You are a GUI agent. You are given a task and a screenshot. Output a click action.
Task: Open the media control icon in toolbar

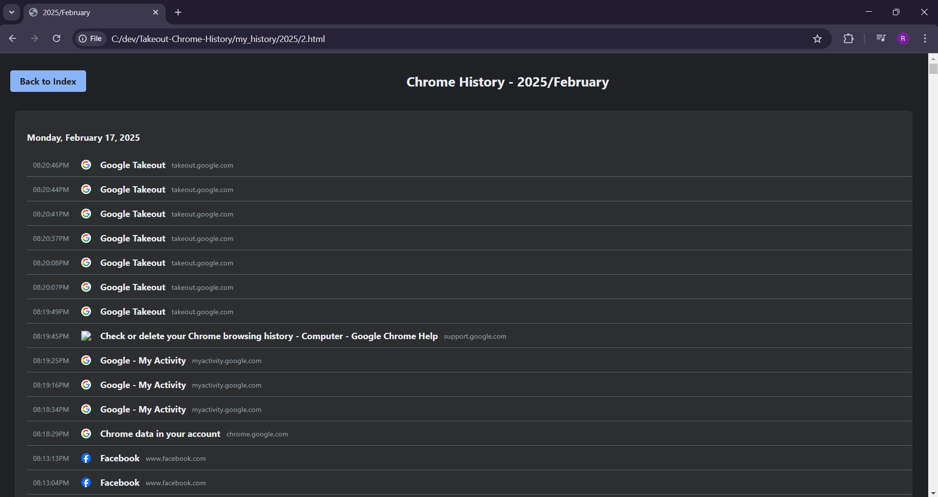[881, 38]
